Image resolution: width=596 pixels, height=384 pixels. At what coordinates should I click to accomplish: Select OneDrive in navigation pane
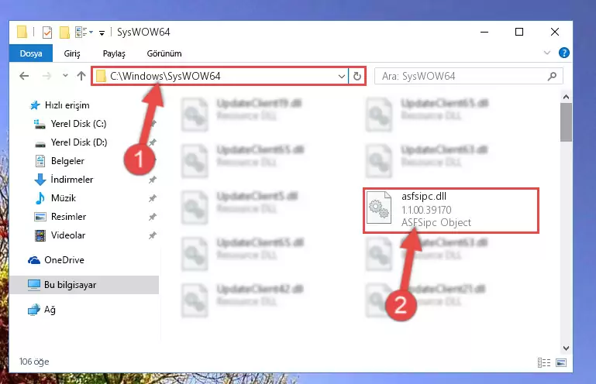click(x=56, y=260)
